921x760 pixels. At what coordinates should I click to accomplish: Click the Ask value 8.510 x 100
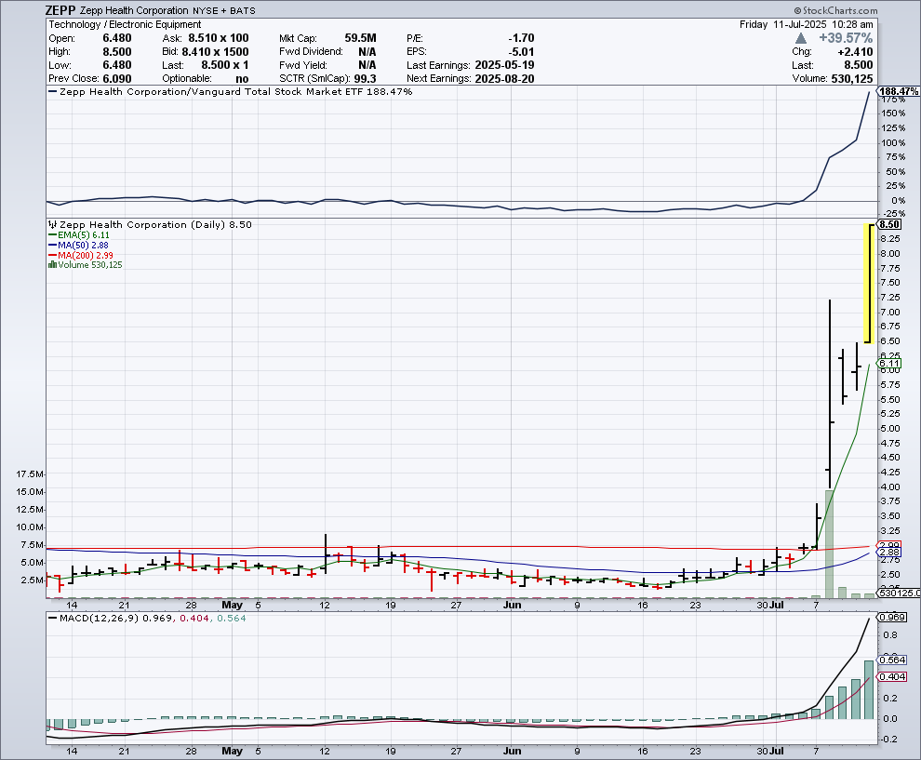click(219, 38)
